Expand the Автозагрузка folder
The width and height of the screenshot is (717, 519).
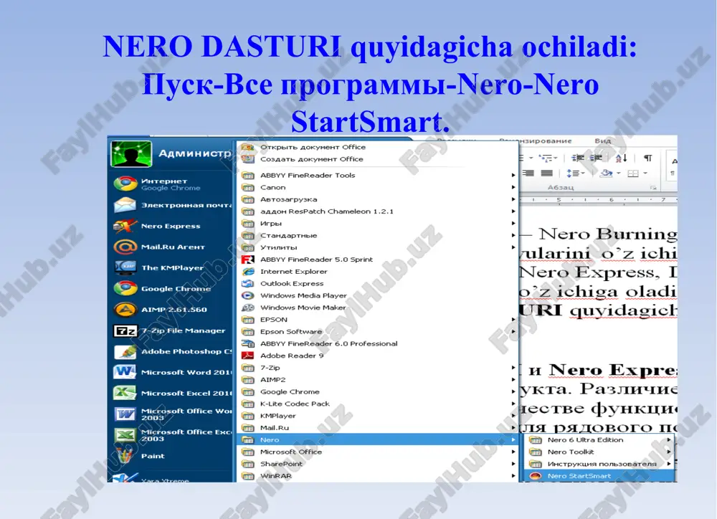[376, 199]
